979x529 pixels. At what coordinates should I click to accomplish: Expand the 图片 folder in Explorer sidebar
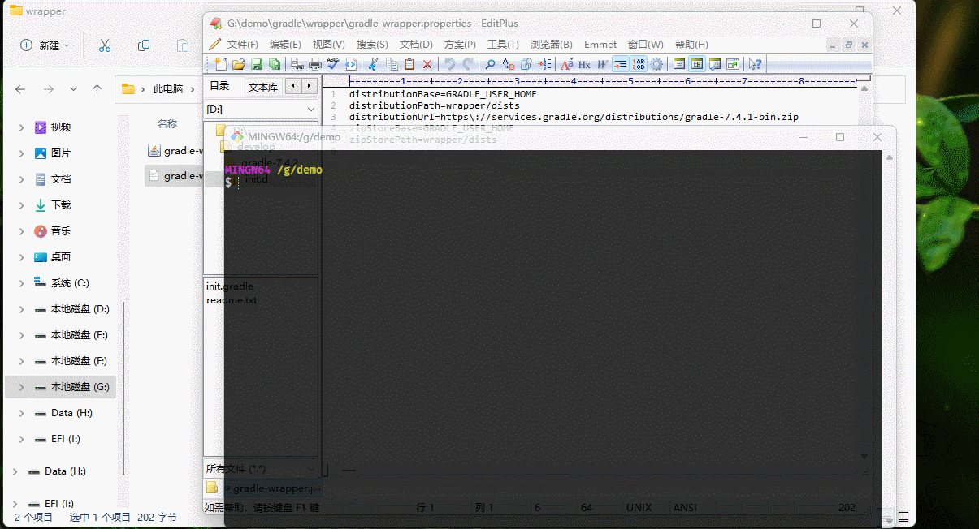coord(21,153)
